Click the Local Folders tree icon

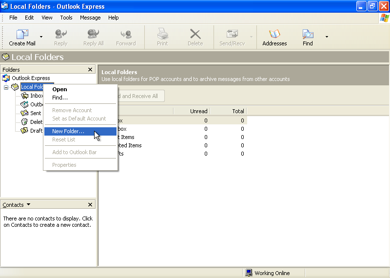point(15,87)
